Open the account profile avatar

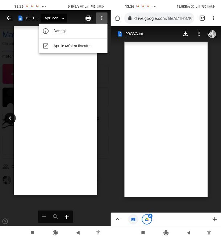pos(212,34)
